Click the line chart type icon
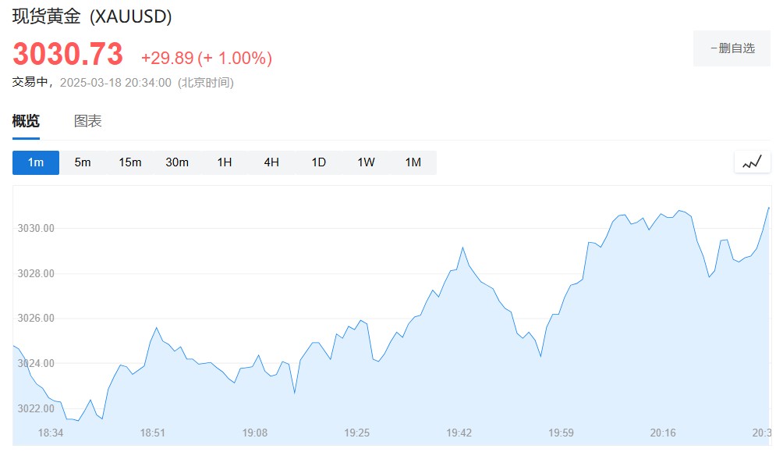This screenshot has width=783, height=456. 752,162
